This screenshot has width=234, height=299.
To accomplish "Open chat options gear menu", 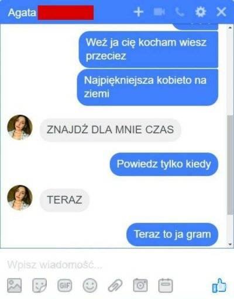I will [201, 12].
